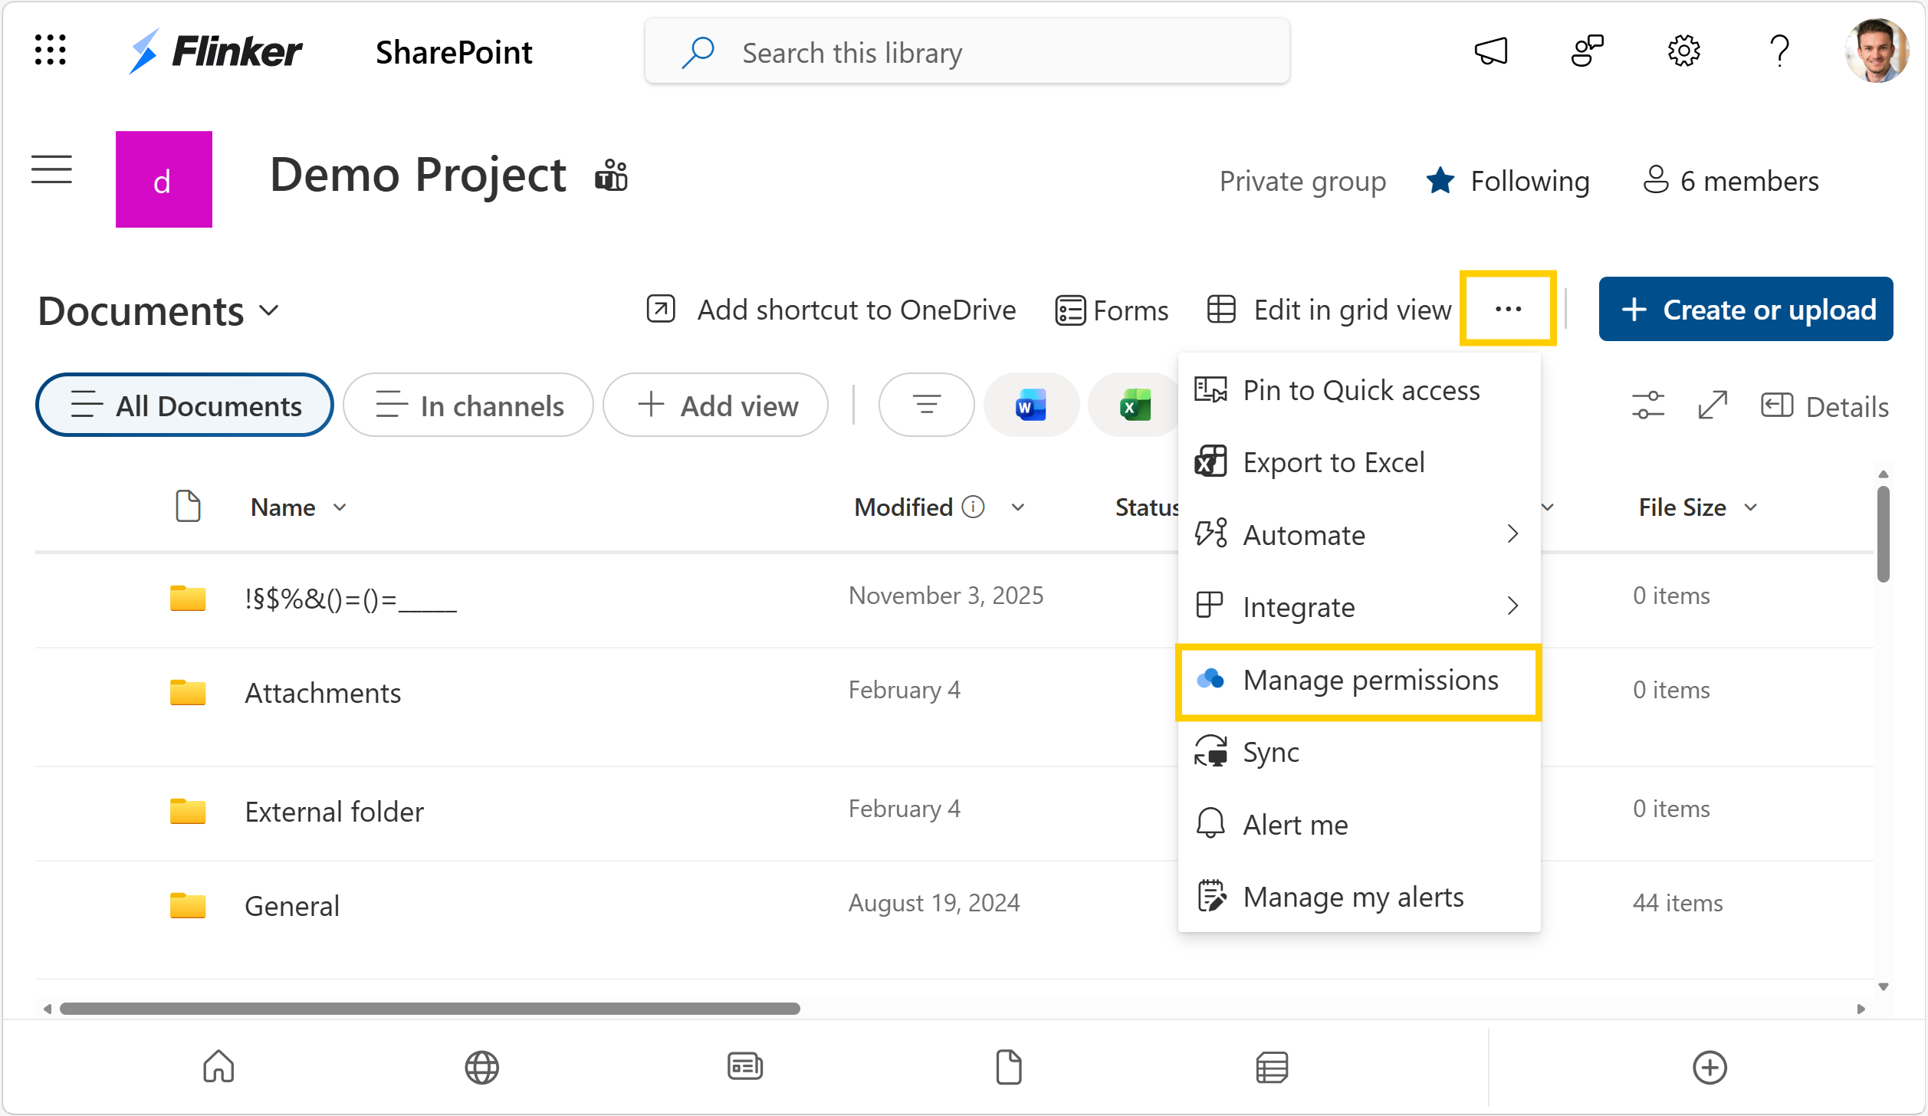This screenshot has height=1116, width=1928.
Task: Click the Create or upload button
Action: 1746,309
